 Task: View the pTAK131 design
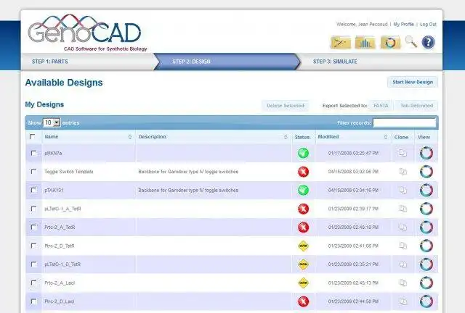[x=426, y=191]
